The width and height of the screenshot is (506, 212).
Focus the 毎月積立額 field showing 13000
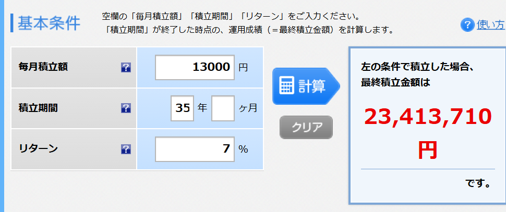pos(195,67)
